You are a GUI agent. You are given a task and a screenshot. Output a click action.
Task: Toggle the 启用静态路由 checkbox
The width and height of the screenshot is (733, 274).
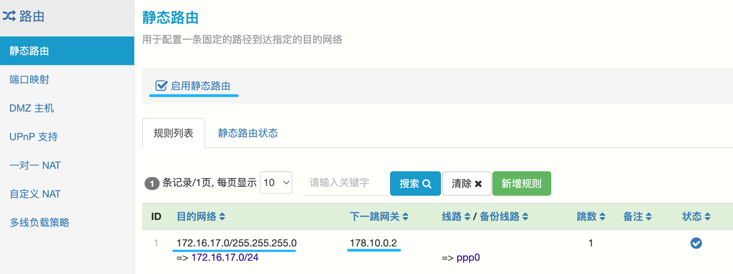(161, 86)
